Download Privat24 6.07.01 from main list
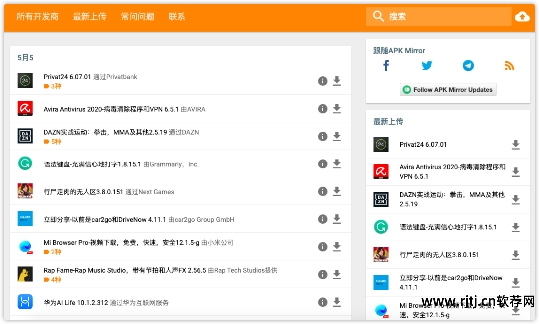The image size is (539, 324). (337, 81)
